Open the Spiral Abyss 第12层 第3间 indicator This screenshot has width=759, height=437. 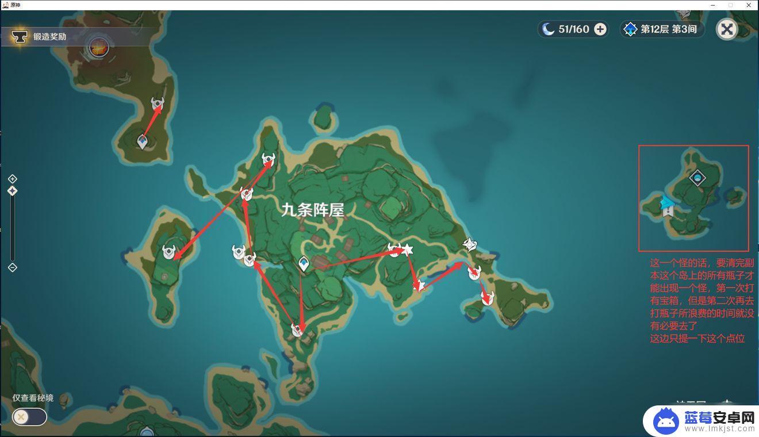tap(662, 29)
